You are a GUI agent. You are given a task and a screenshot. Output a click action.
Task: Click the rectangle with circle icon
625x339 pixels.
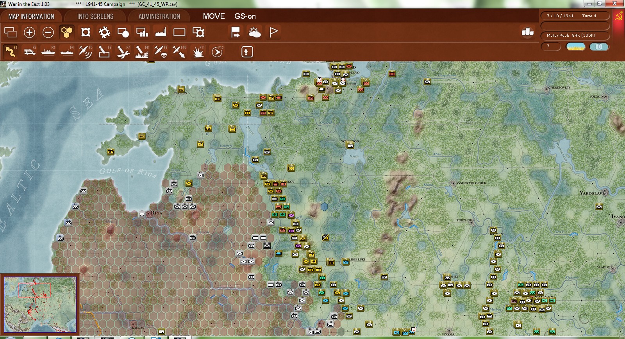(x=123, y=32)
